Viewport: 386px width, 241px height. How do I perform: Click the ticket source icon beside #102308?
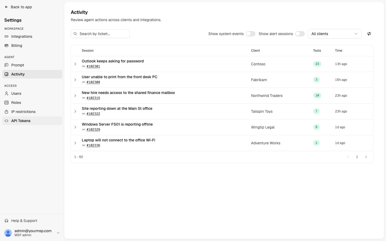click(84, 82)
